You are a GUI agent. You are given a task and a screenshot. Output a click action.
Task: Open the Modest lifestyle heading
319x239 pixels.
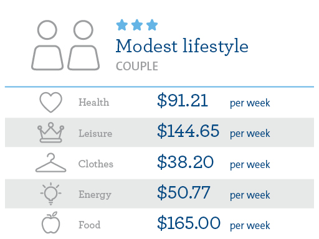click(x=182, y=47)
